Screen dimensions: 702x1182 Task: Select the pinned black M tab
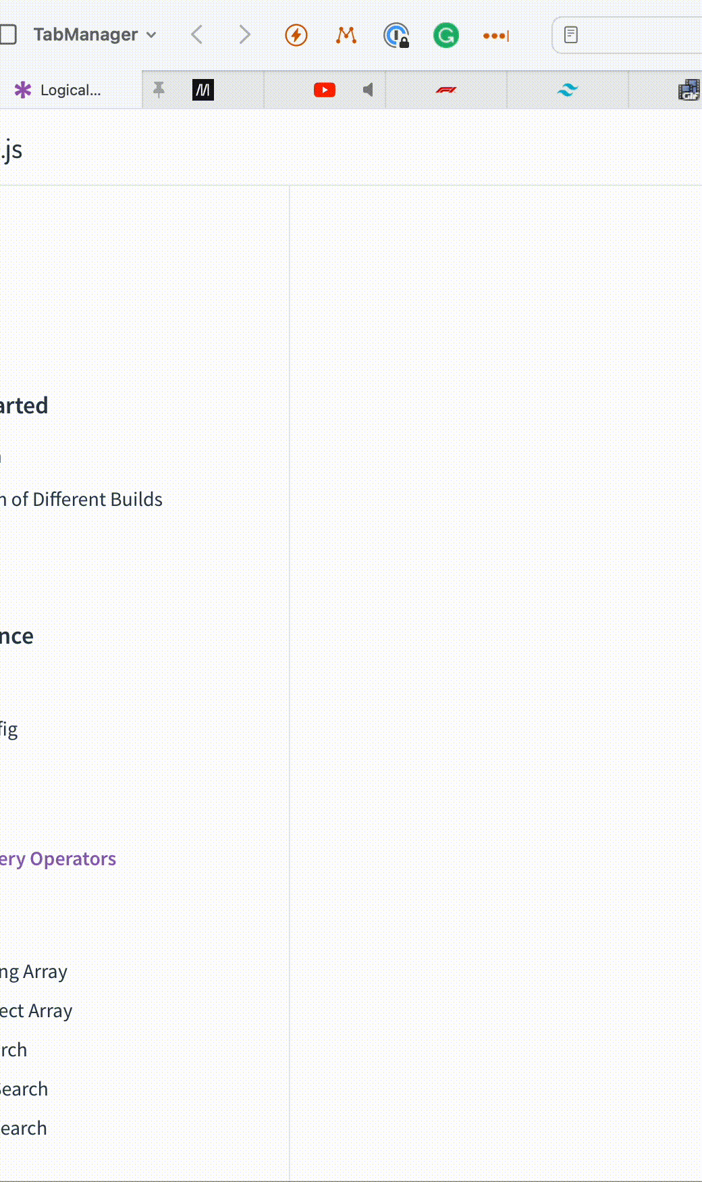tap(203, 90)
